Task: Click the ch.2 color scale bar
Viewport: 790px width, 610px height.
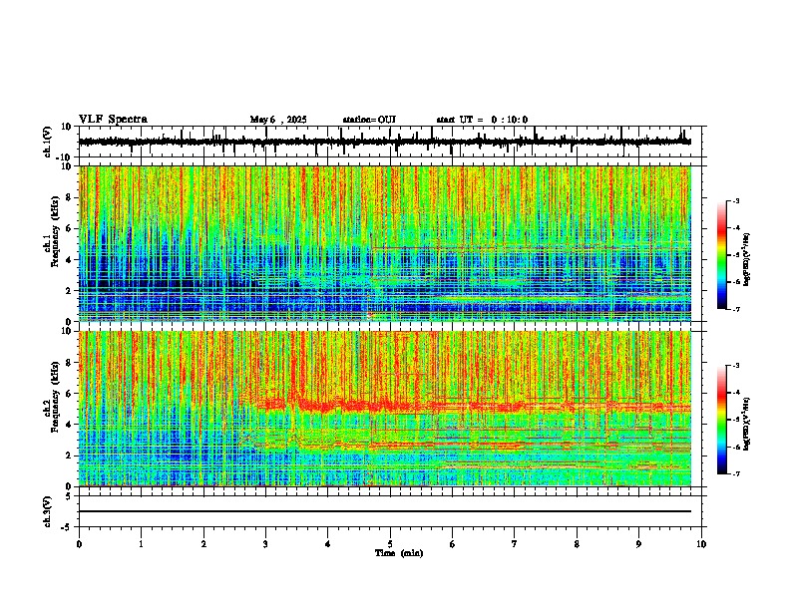Action: click(722, 420)
